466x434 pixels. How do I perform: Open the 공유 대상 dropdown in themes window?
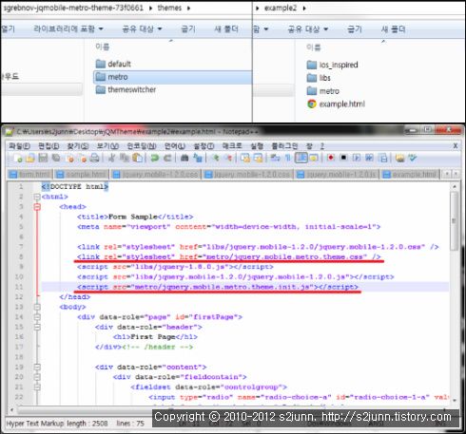click(142, 29)
